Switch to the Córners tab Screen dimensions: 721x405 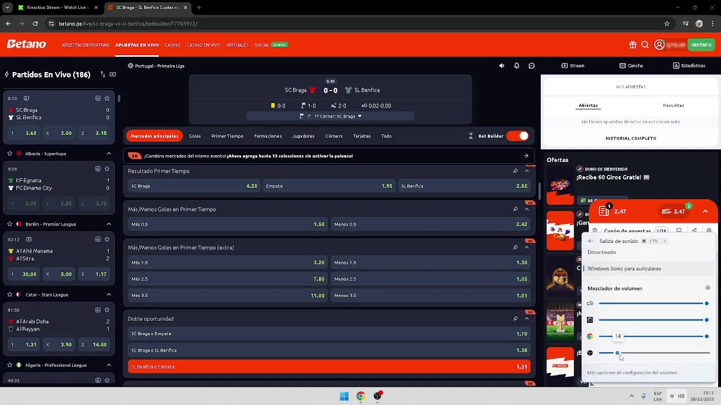coord(334,136)
